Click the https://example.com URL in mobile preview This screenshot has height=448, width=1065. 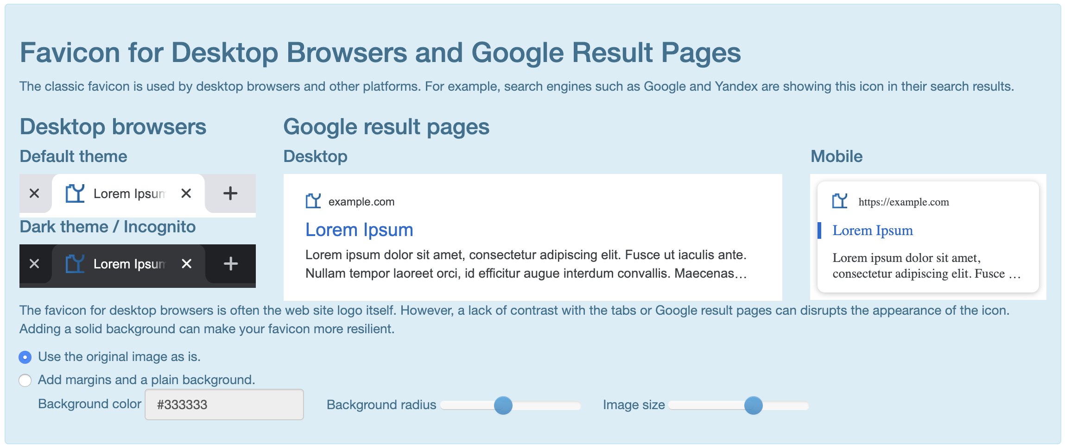tap(904, 202)
